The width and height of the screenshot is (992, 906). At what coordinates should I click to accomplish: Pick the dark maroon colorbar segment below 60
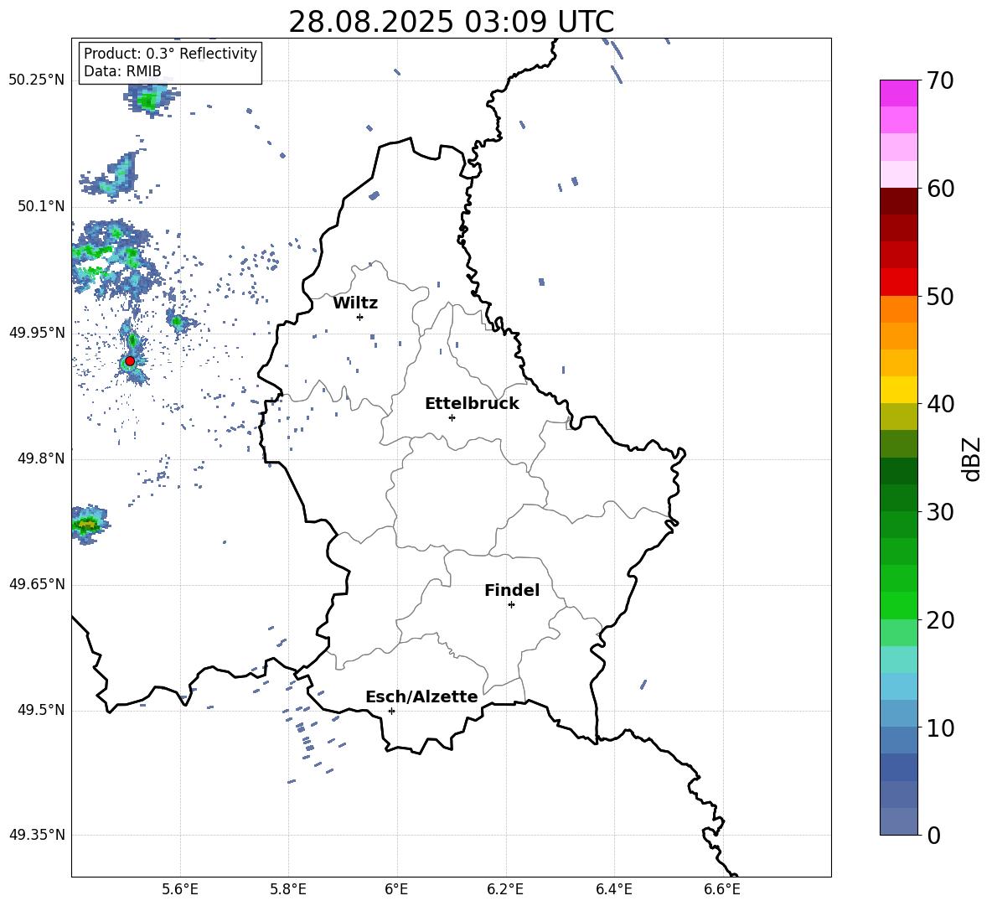(898, 201)
